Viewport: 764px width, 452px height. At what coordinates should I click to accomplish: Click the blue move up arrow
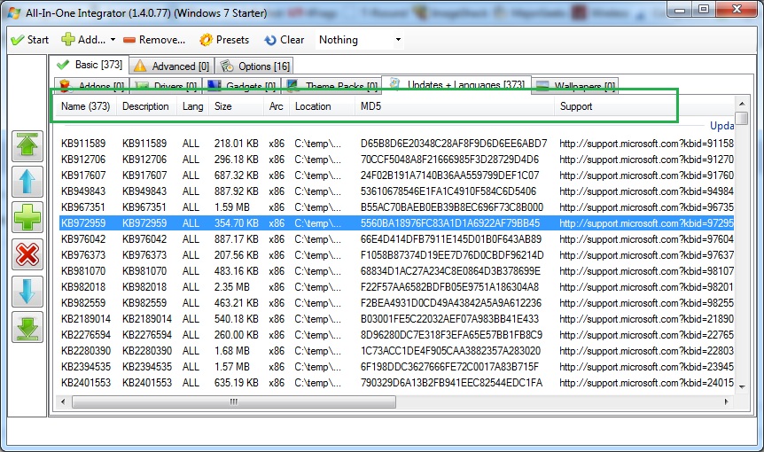[27, 183]
